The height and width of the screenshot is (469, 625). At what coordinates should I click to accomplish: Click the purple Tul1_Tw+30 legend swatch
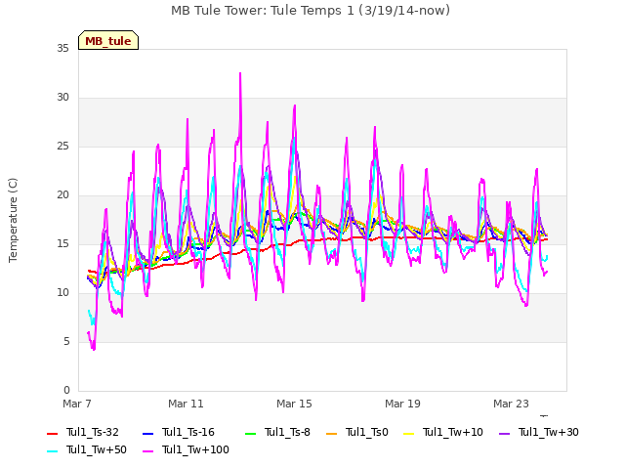pyautogui.click(x=505, y=434)
